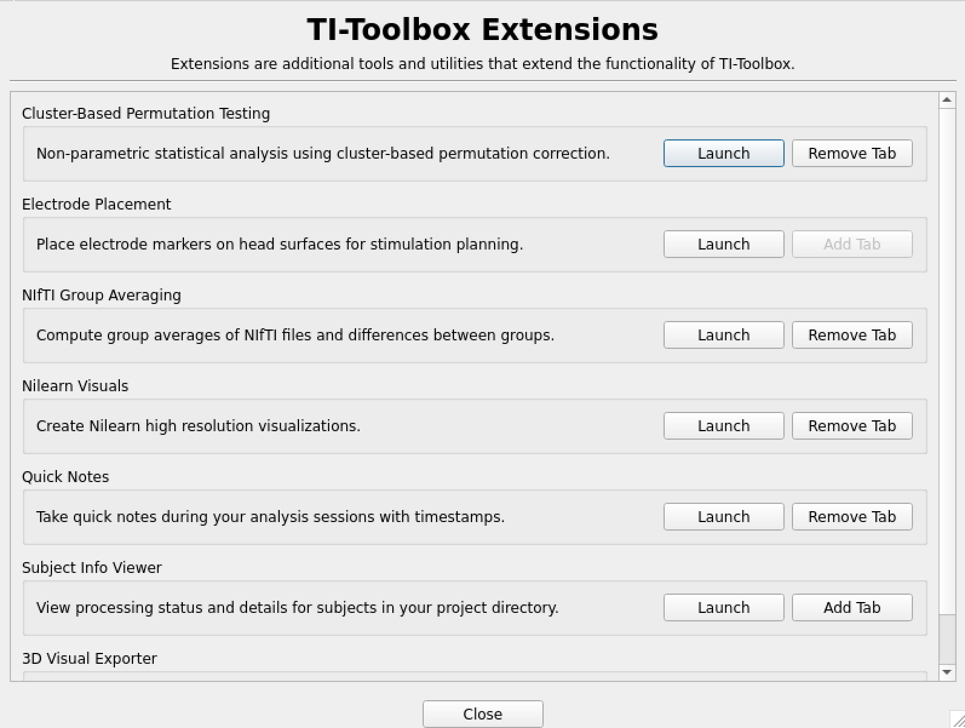Launch the Cluster-Based Permutation Testing extension
The height and width of the screenshot is (728, 965).
click(723, 153)
